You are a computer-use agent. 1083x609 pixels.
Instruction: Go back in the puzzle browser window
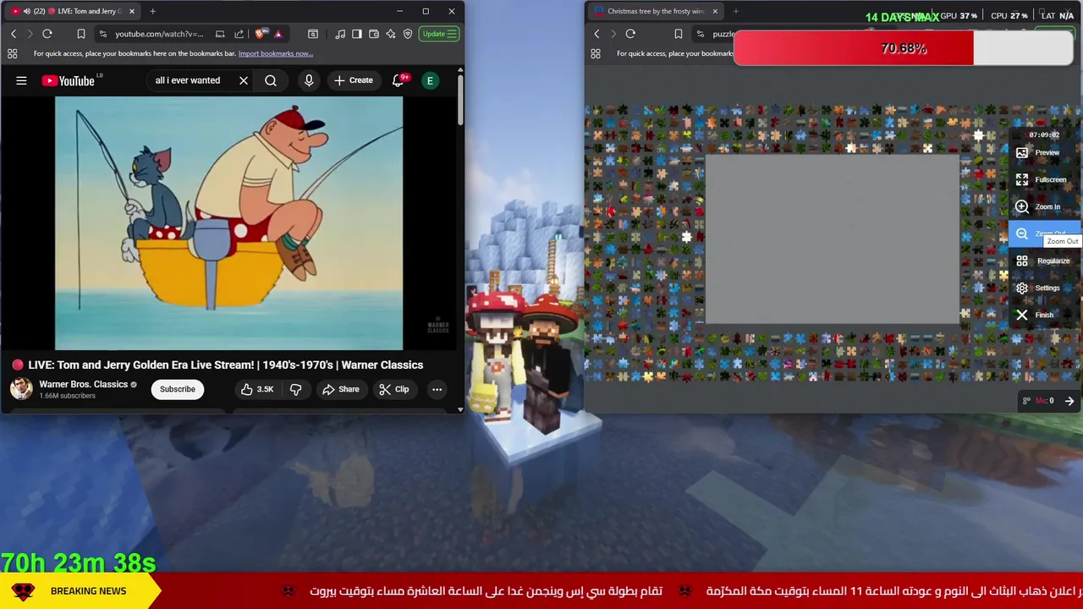click(x=596, y=34)
